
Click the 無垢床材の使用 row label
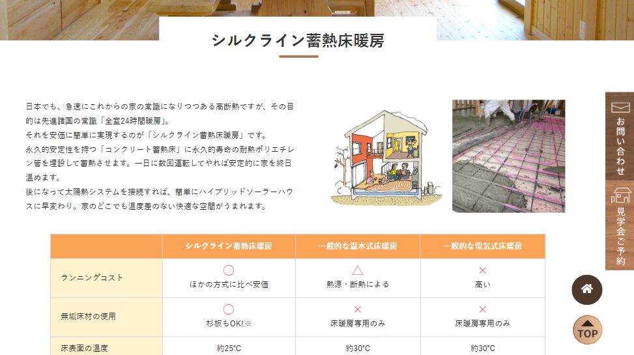88,316
